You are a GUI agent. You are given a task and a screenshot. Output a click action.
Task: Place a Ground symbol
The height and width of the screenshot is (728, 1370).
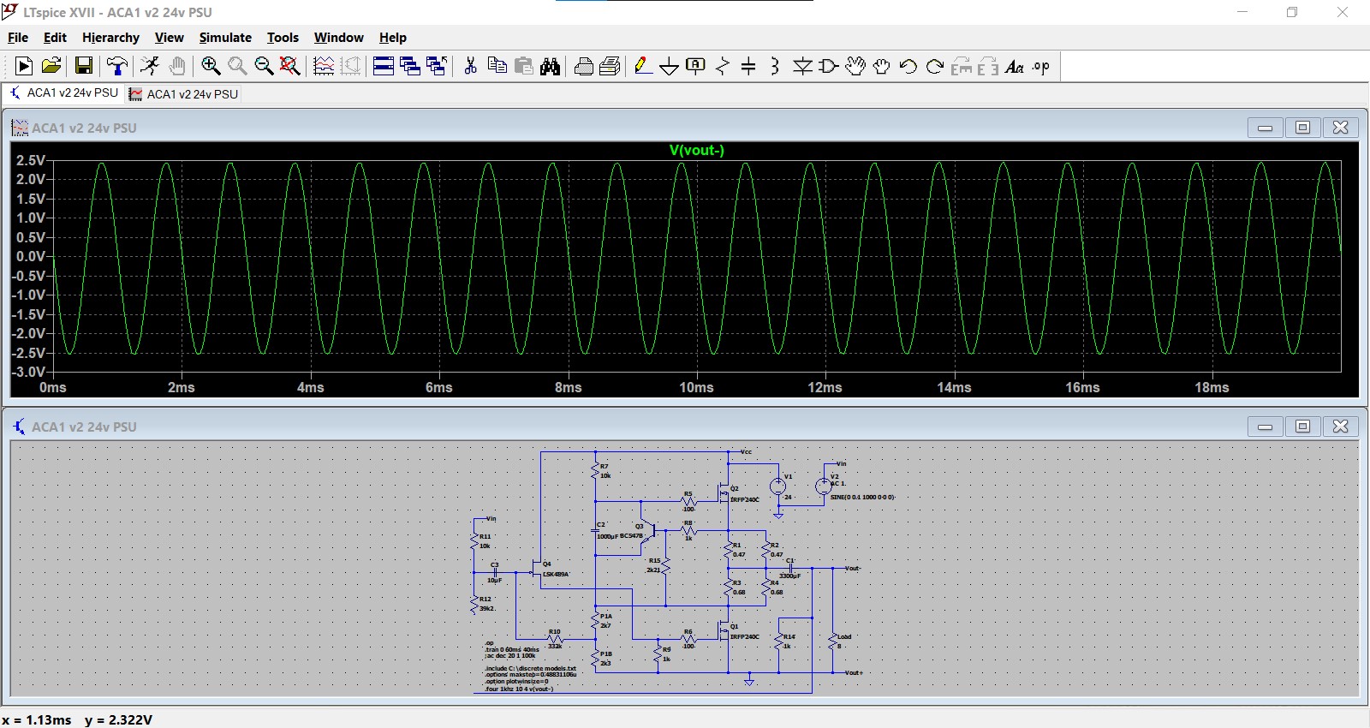coord(670,66)
